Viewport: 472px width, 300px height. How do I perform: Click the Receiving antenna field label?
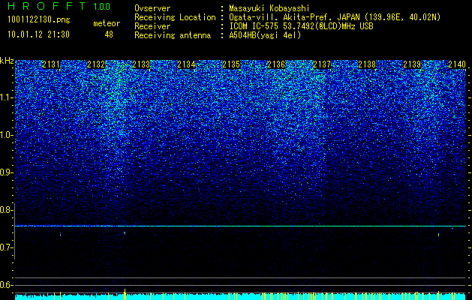click(173, 35)
